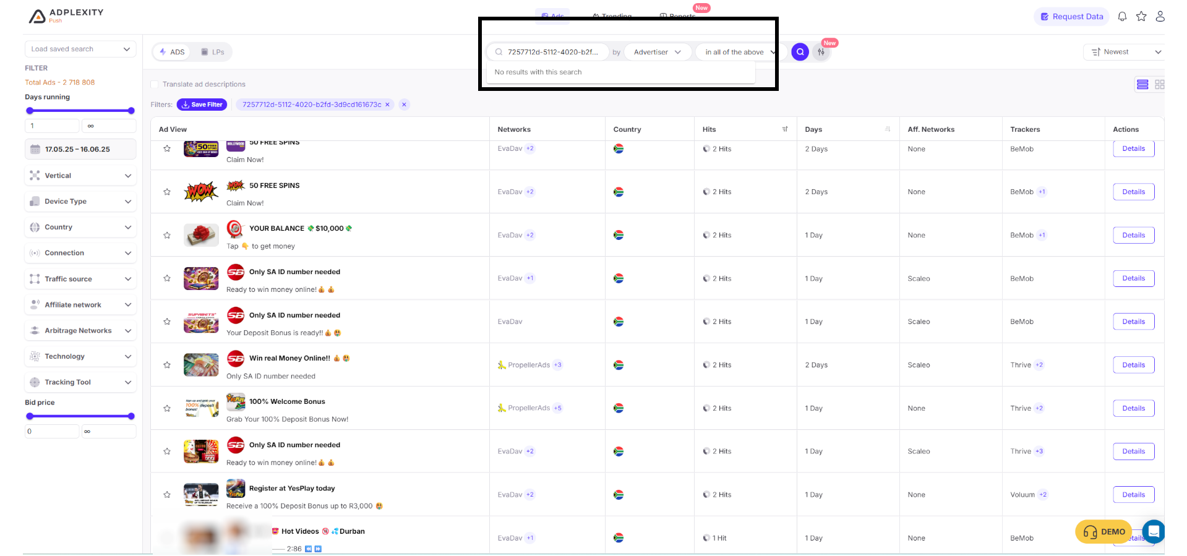Viewport: 1187px width, 556px height.
Task: Expand the Affiliate network filter
Action: (x=80, y=305)
